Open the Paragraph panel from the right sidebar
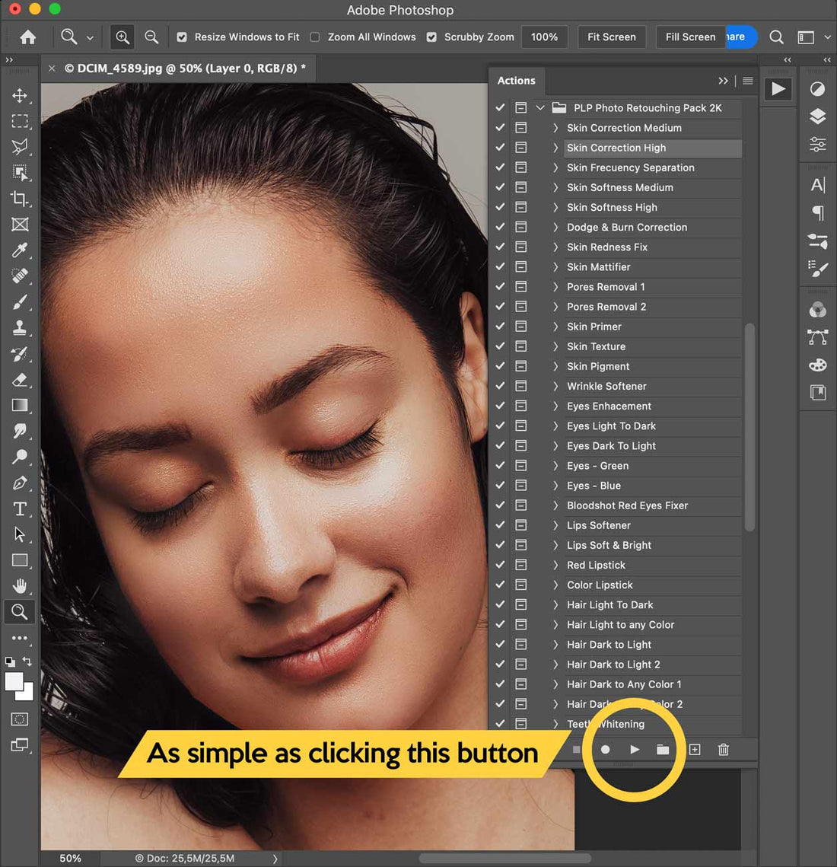Image resolution: width=837 pixels, height=867 pixels. point(817,213)
